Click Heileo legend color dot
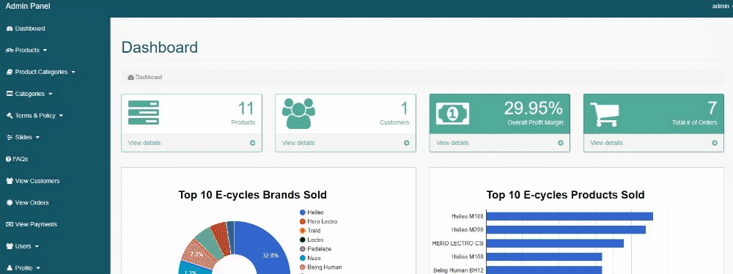The height and width of the screenshot is (274, 733). [303, 212]
